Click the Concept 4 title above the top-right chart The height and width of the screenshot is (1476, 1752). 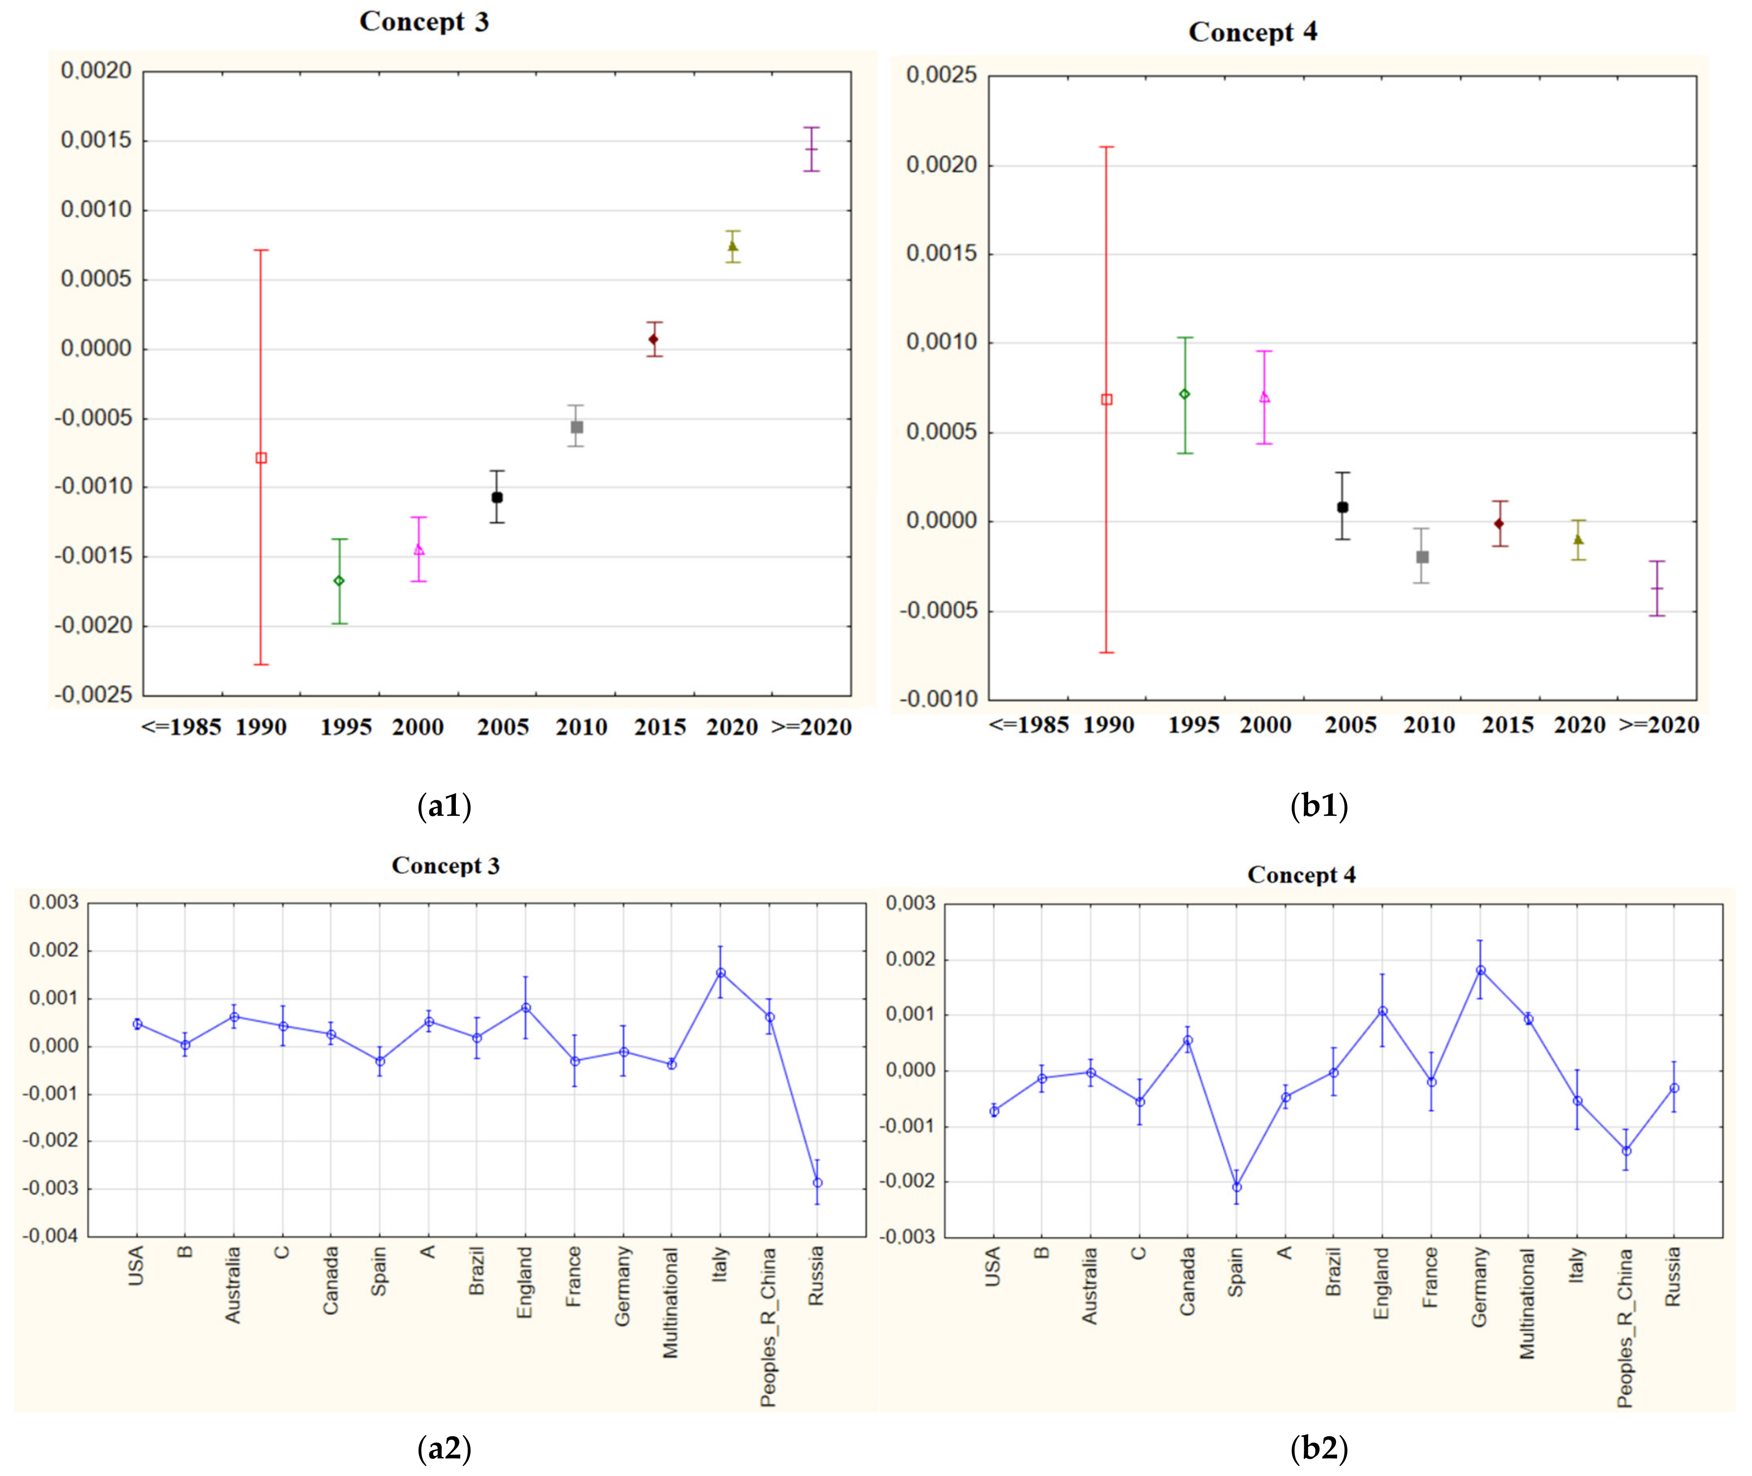point(1252,32)
